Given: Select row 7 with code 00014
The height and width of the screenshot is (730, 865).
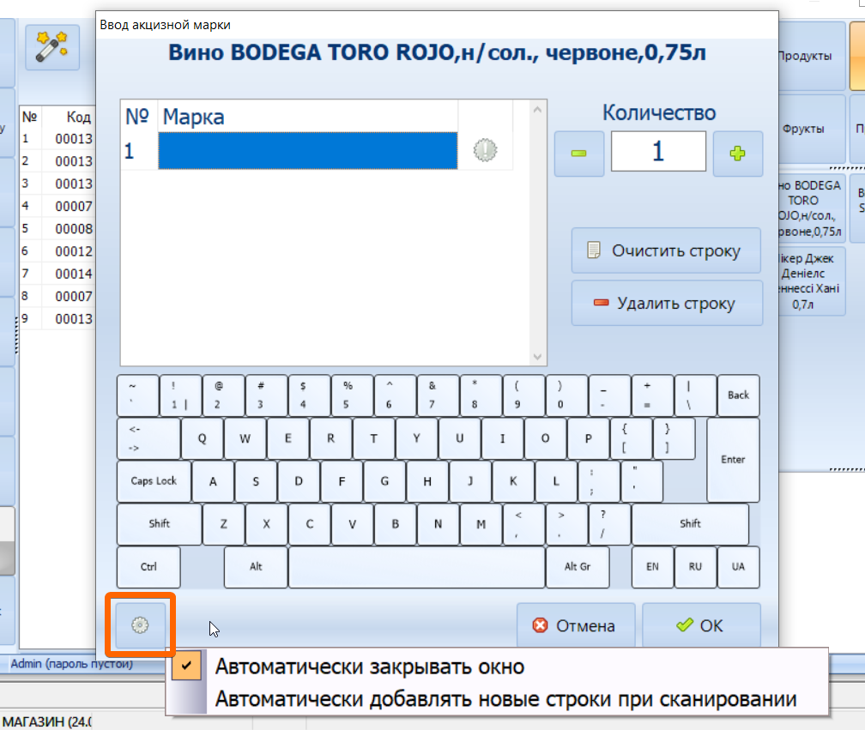Looking at the screenshot, I should 57,274.
